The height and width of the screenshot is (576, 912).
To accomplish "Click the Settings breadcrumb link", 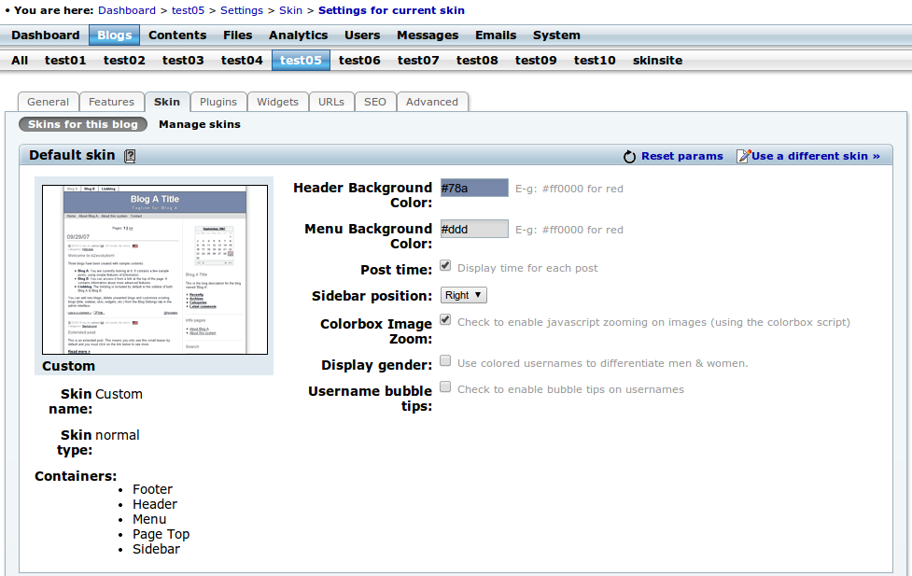I will point(242,10).
